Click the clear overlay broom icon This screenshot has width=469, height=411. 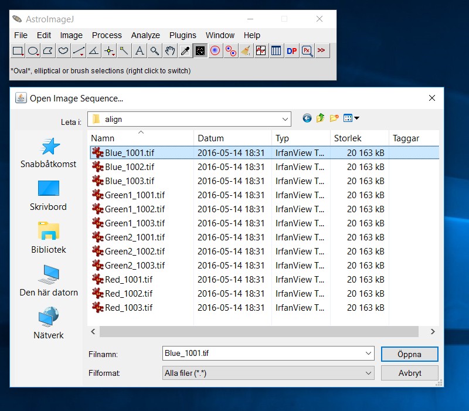pyautogui.click(x=246, y=50)
